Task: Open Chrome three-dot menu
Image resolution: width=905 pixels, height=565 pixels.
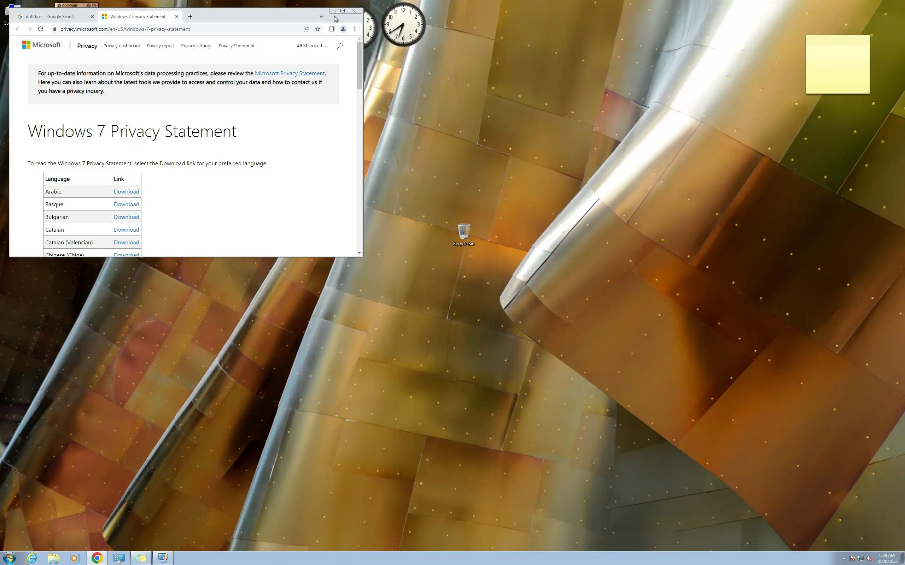Action: [355, 29]
